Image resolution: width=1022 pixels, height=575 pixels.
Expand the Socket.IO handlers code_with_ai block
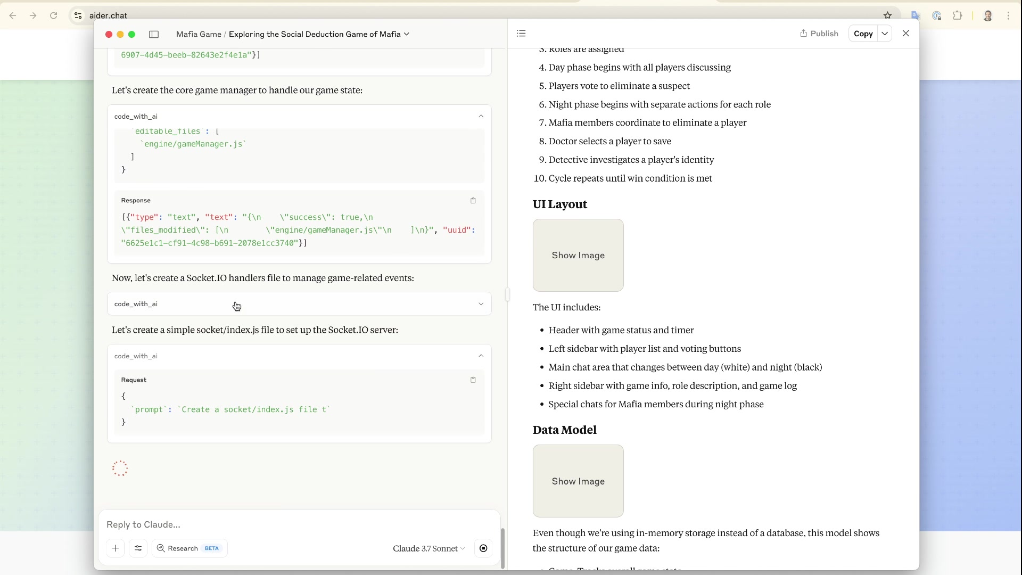[x=481, y=304]
